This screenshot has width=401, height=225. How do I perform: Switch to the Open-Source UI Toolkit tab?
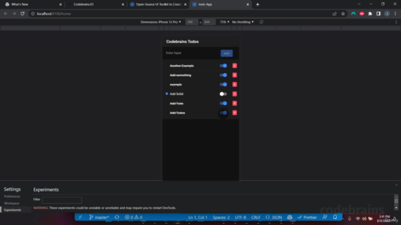pos(158,4)
